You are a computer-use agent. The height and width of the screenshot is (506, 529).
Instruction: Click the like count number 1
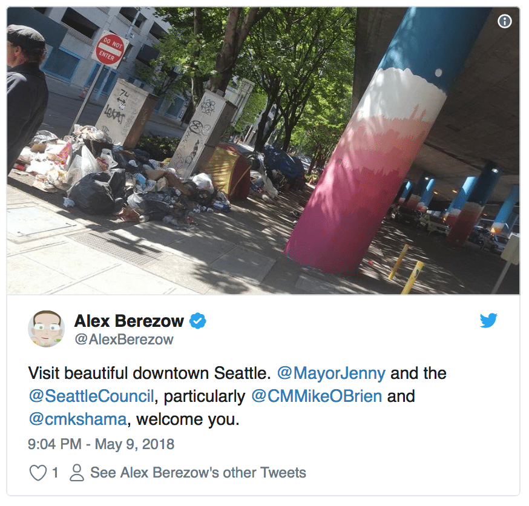coord(55,473)
